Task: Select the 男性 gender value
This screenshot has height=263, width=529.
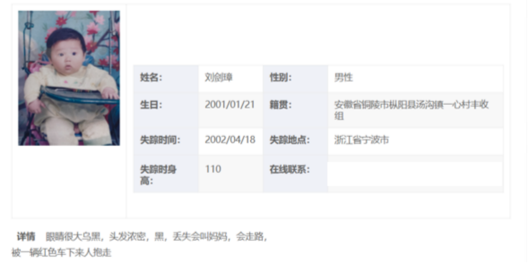Action: 344,78
